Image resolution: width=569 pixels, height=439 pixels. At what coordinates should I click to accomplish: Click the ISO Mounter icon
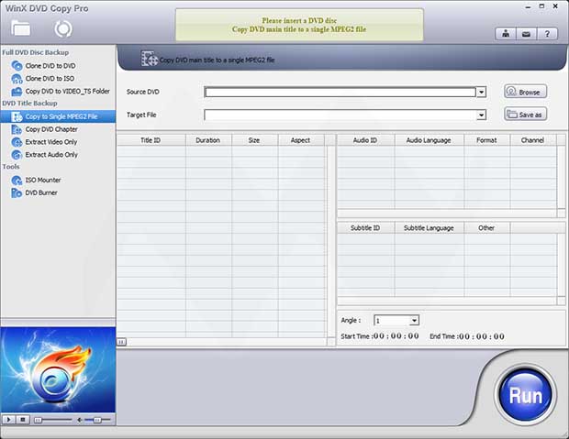point(17,181)
